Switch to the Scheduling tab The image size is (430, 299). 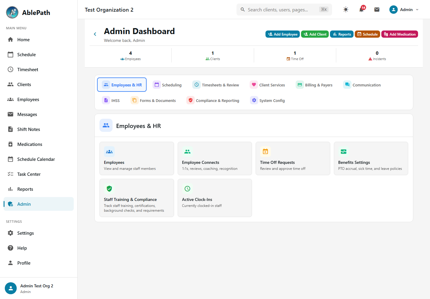pos(167,85)
